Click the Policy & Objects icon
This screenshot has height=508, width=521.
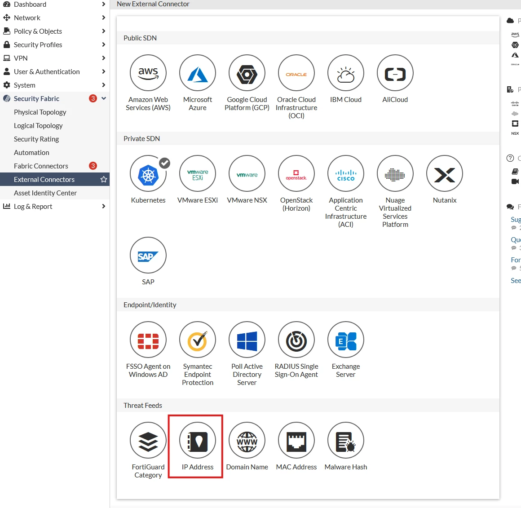pos(7,31)
